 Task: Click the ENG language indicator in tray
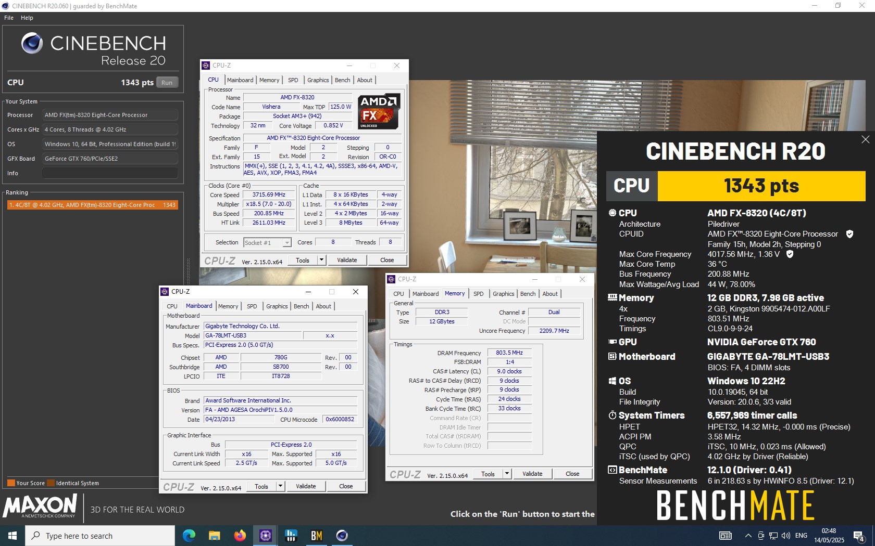tap(802, 536)
